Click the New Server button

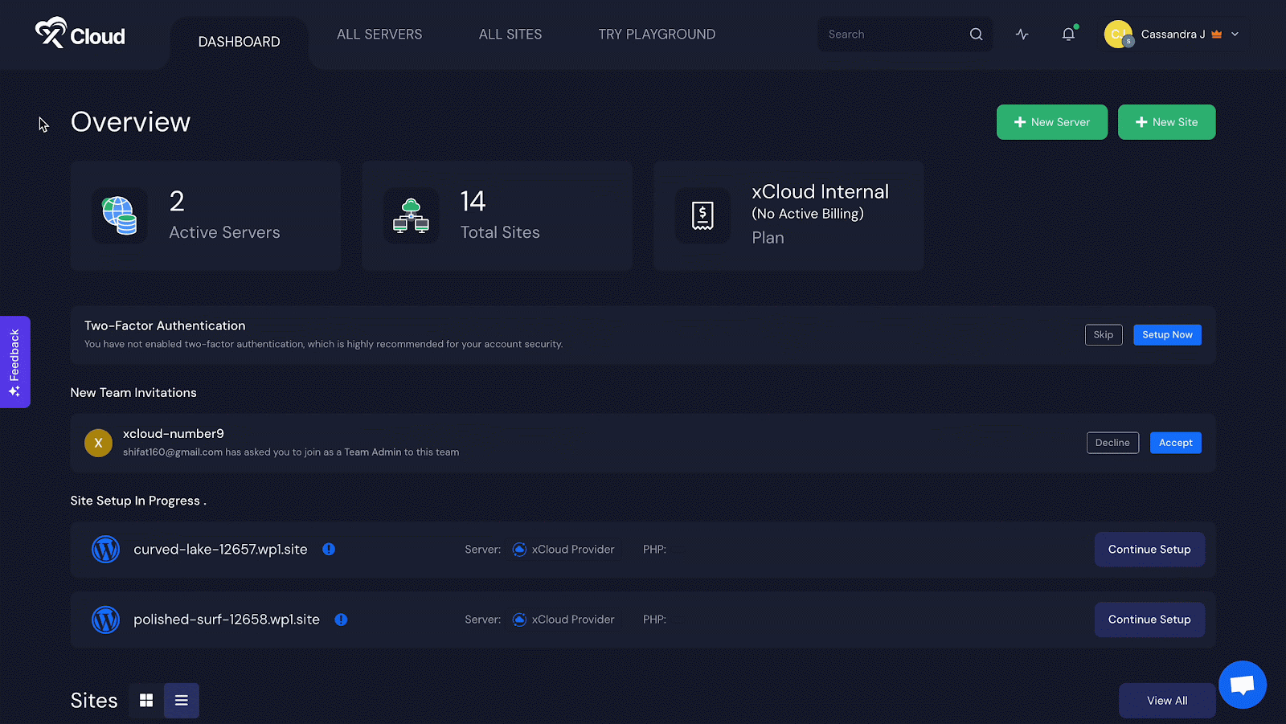[1051, 122]
